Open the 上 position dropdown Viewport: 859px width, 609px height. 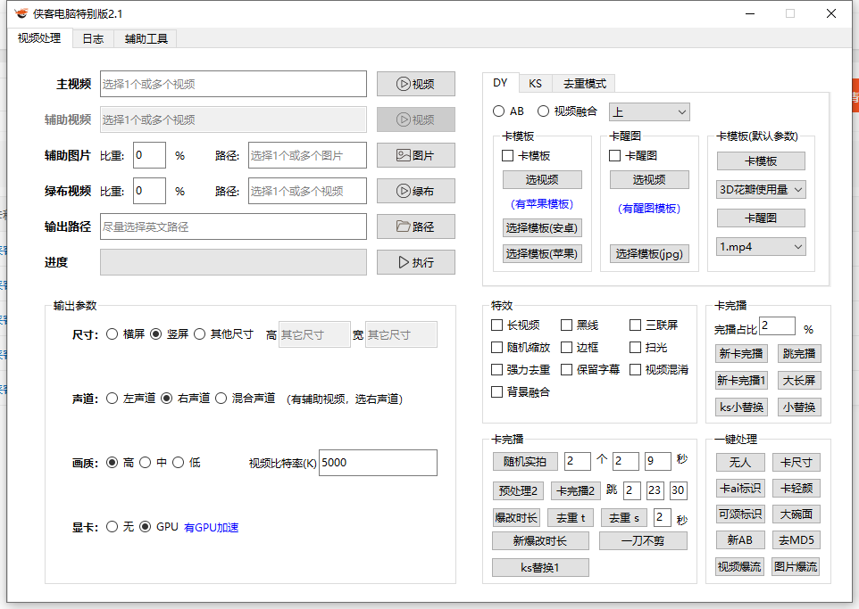(x=649, y=111)
